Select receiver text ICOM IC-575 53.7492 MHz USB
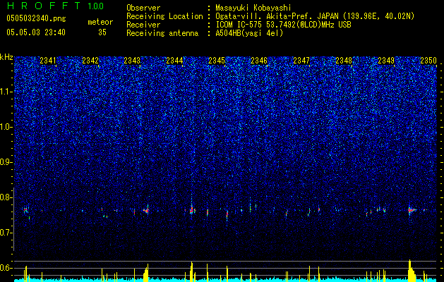 coord(283,25)
